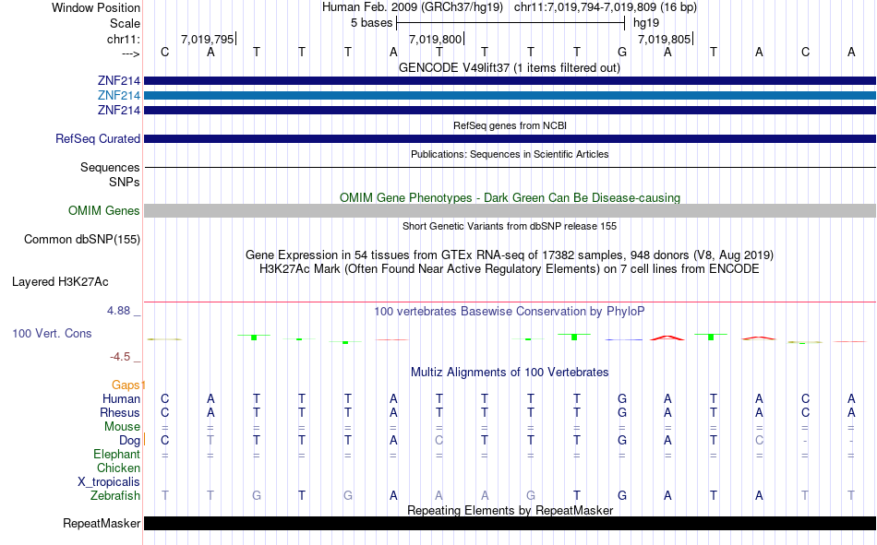Click the light-blue ZNF214 transcript bar
Viewport: 877px width, 545px height.
pyautogui.click(x=510, y=96)
